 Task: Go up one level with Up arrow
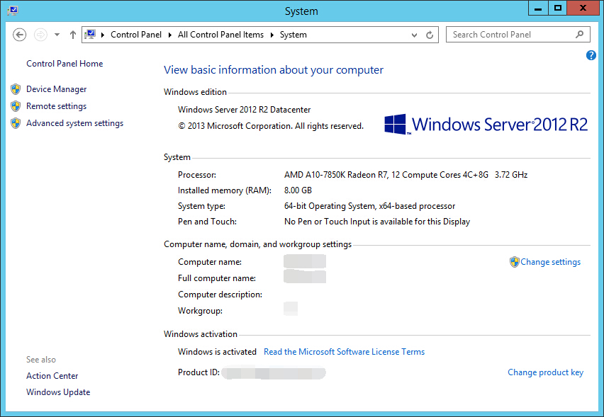click(x=73, y=35)
